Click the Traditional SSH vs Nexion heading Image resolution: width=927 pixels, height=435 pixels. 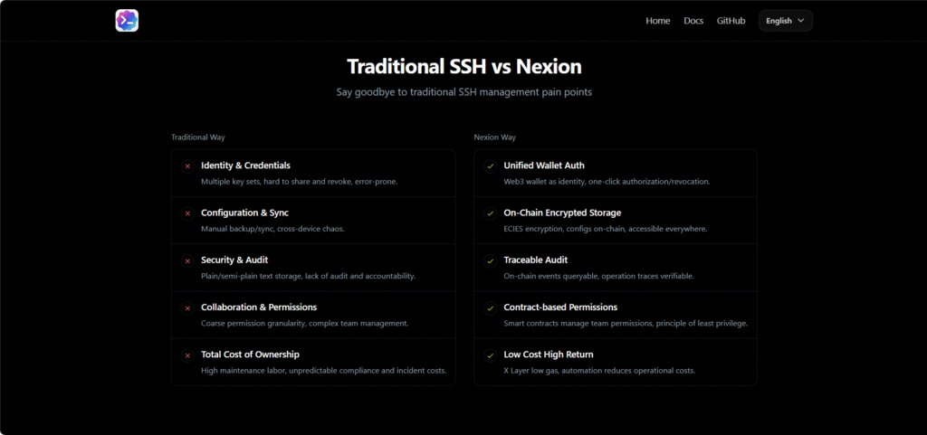(x=464, y=67)
